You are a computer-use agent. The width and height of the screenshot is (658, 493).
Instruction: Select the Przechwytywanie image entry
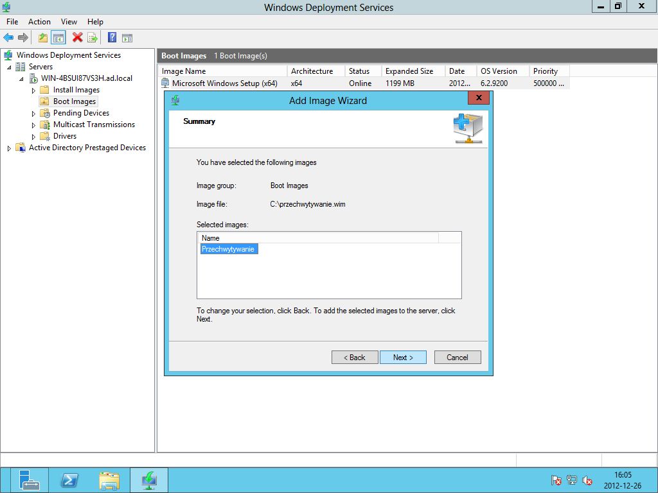228,249
